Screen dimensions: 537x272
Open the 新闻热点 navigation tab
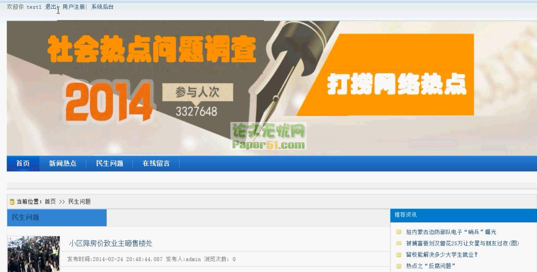pyautogui.click(x=63, y=164)
